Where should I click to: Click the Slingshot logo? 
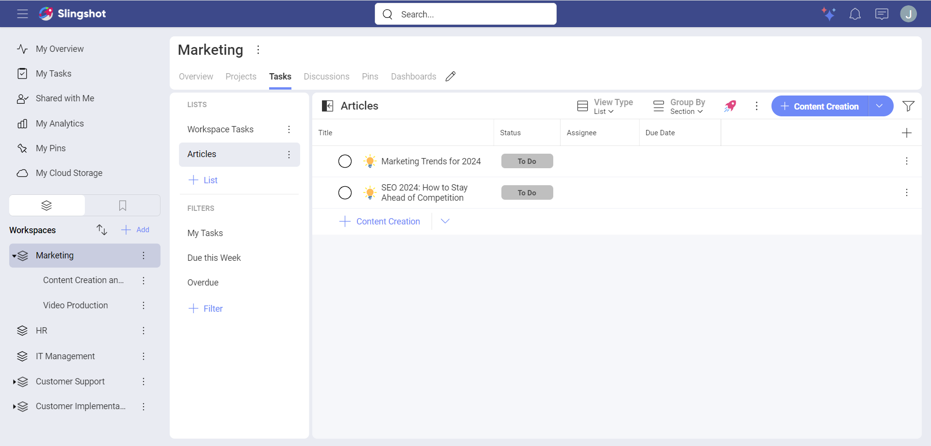click(73, 14)
